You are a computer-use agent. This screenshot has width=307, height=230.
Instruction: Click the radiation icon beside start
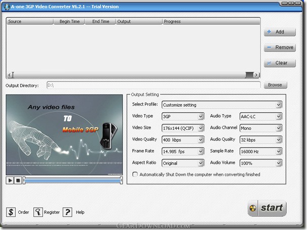point(253,208)
